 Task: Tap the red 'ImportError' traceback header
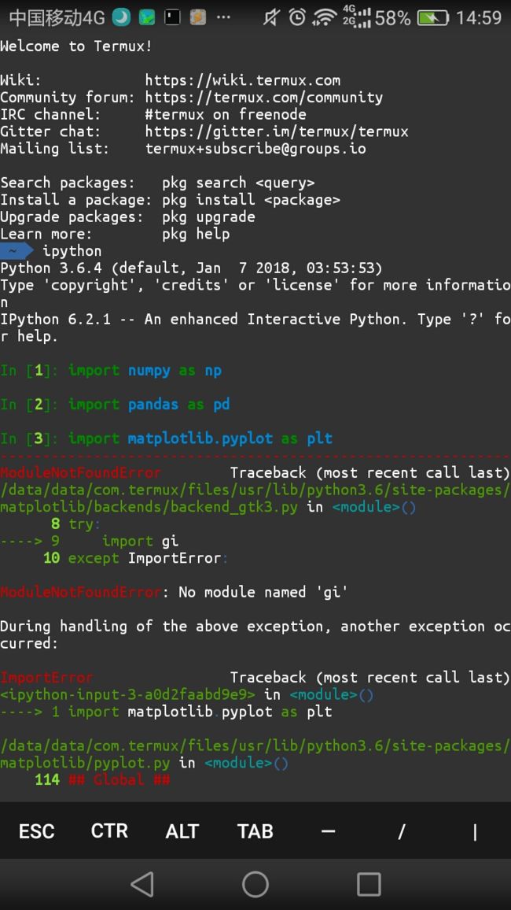coord(46,677)
